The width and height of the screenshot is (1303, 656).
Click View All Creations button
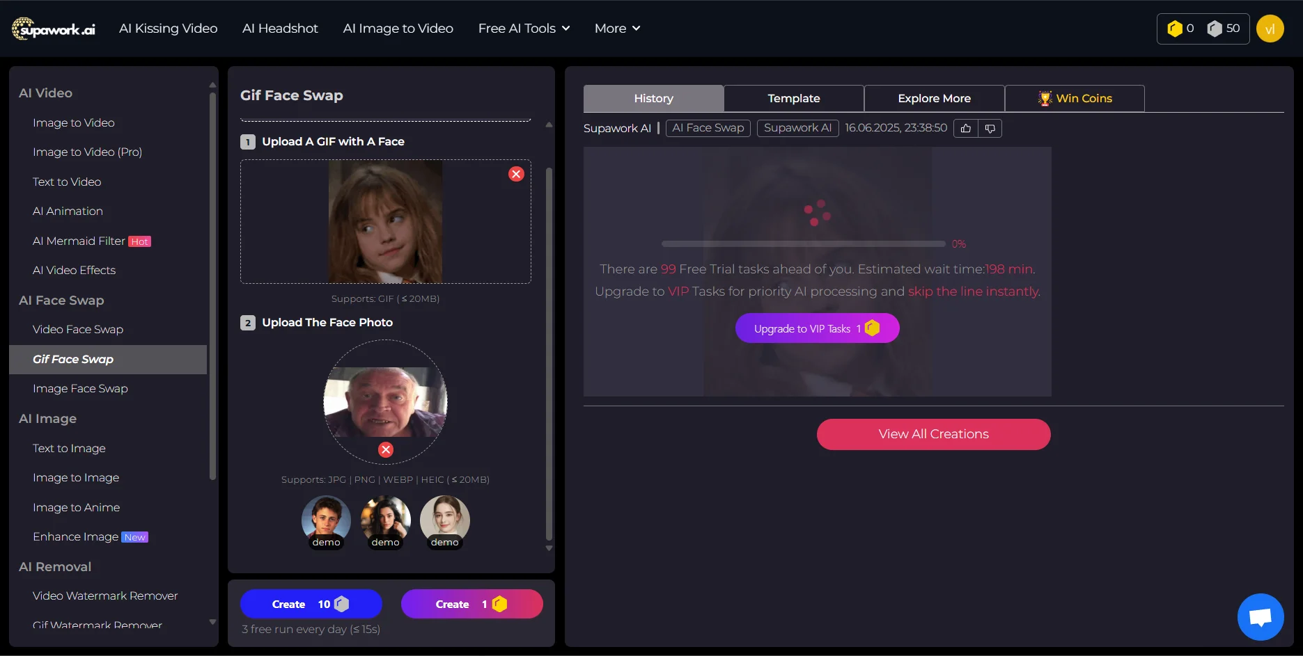[934, 434]
